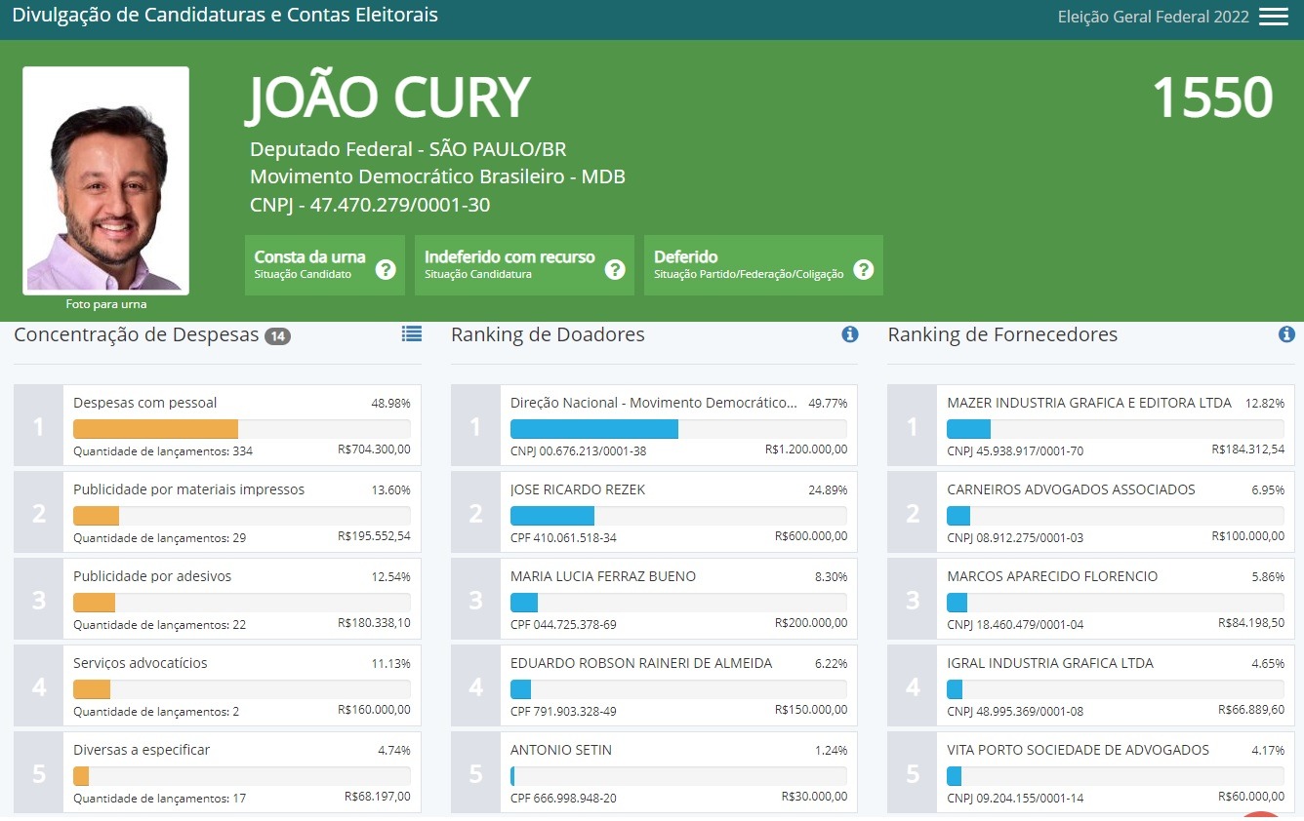Select donor JOSE RICARDO REZEK

(677, 512)
